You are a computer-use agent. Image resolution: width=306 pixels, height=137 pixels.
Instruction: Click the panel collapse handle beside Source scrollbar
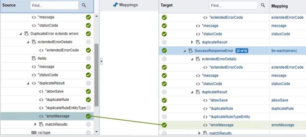[x=101, y=61]
